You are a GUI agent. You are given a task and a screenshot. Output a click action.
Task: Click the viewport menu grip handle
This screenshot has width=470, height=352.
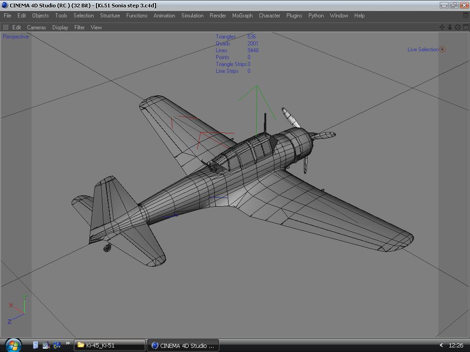pyautogui.click(x=6, y=27)
